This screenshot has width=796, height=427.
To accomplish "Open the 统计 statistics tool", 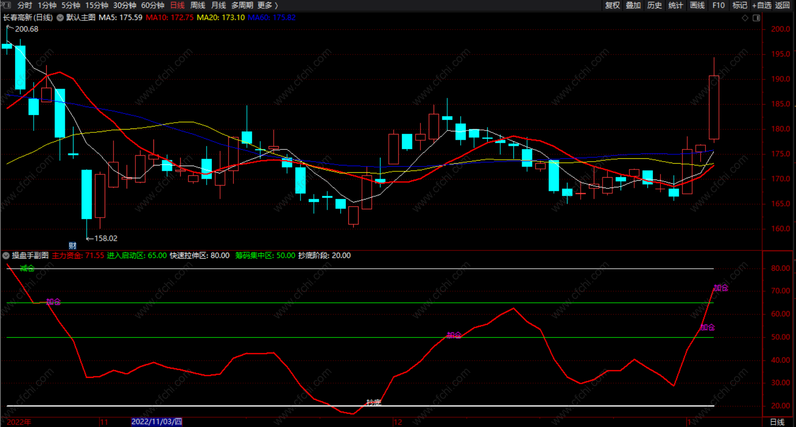I will click(675, 5).
